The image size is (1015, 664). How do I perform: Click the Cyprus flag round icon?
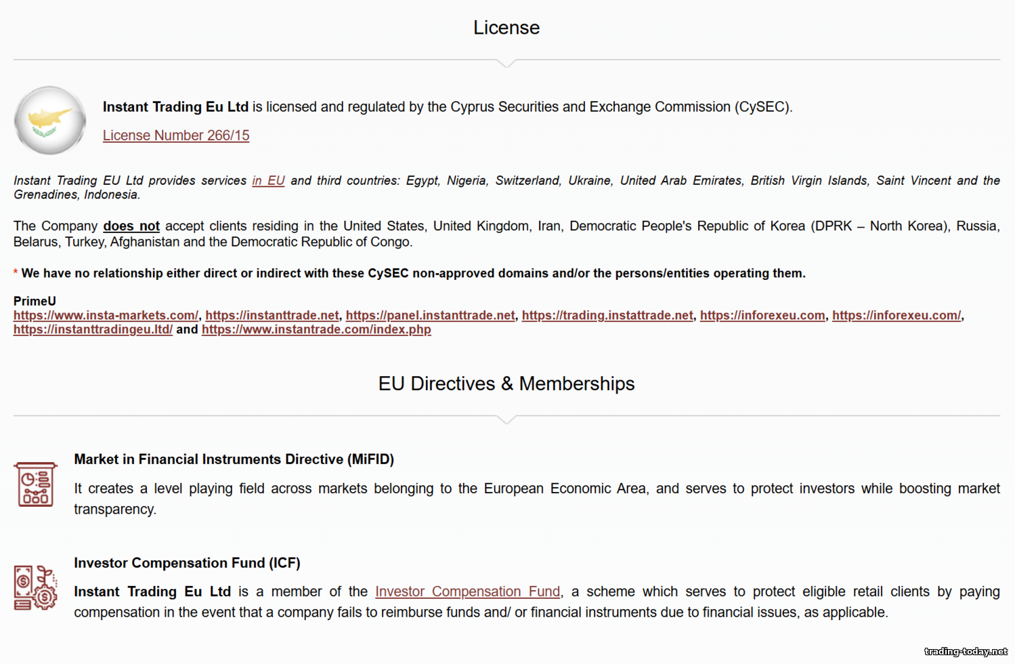49,121
